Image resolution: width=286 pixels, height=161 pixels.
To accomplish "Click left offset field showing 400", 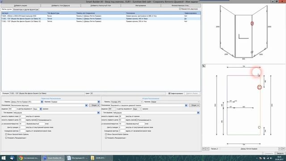I will tap(12, 109).
